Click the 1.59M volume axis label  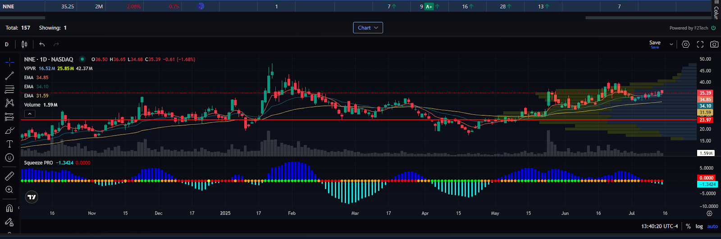pos(706,153)
